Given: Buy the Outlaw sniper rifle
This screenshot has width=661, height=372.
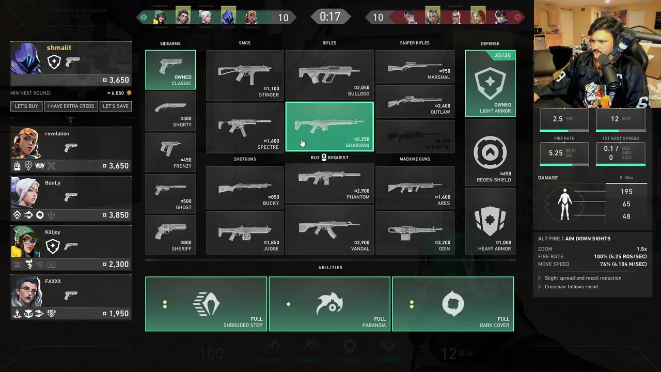Looking at the screenshot, I should [415, 101].
